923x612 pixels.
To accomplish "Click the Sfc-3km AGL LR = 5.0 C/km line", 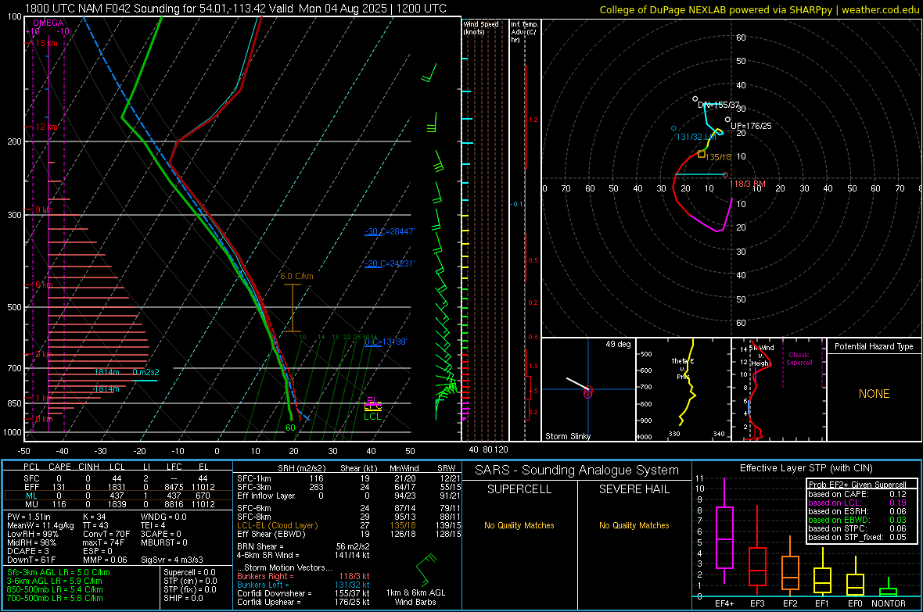I will [59, 572].
